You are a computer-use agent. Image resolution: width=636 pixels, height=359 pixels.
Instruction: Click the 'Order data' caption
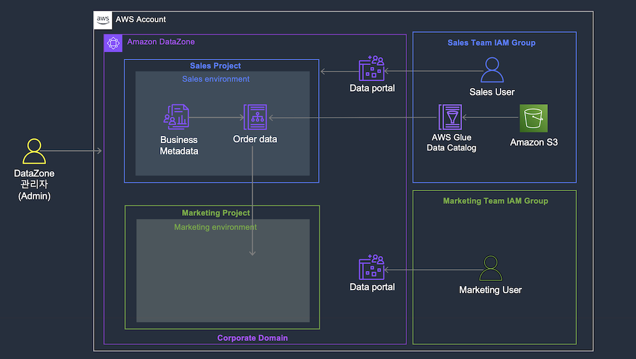click(x=255, y=139)
